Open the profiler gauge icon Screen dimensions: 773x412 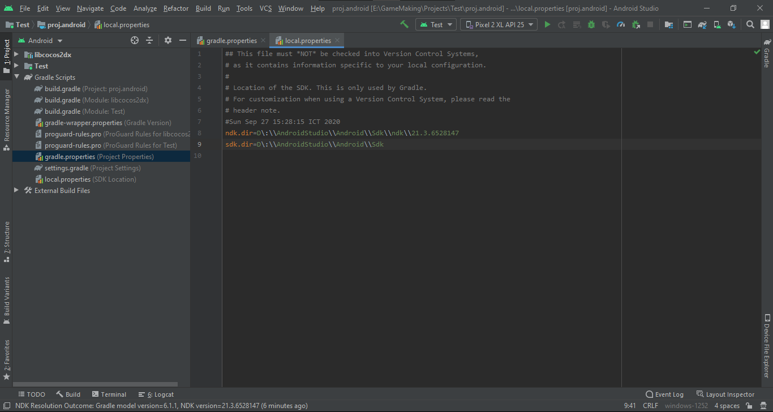[x=621, y=24]
